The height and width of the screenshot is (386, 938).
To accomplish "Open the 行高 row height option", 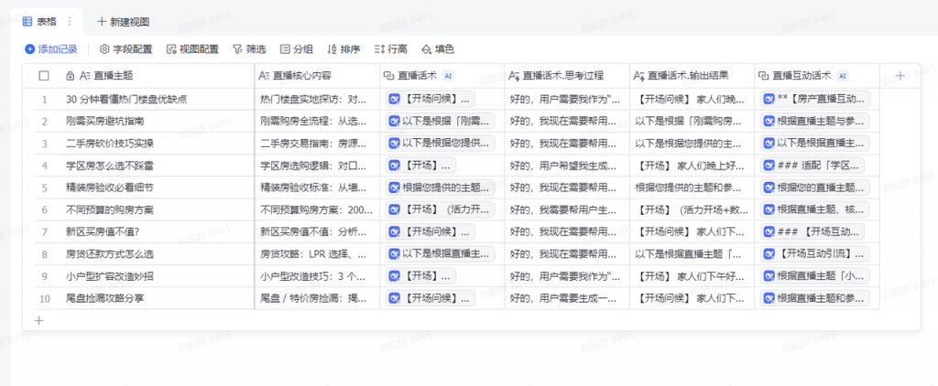I will 391,49.
